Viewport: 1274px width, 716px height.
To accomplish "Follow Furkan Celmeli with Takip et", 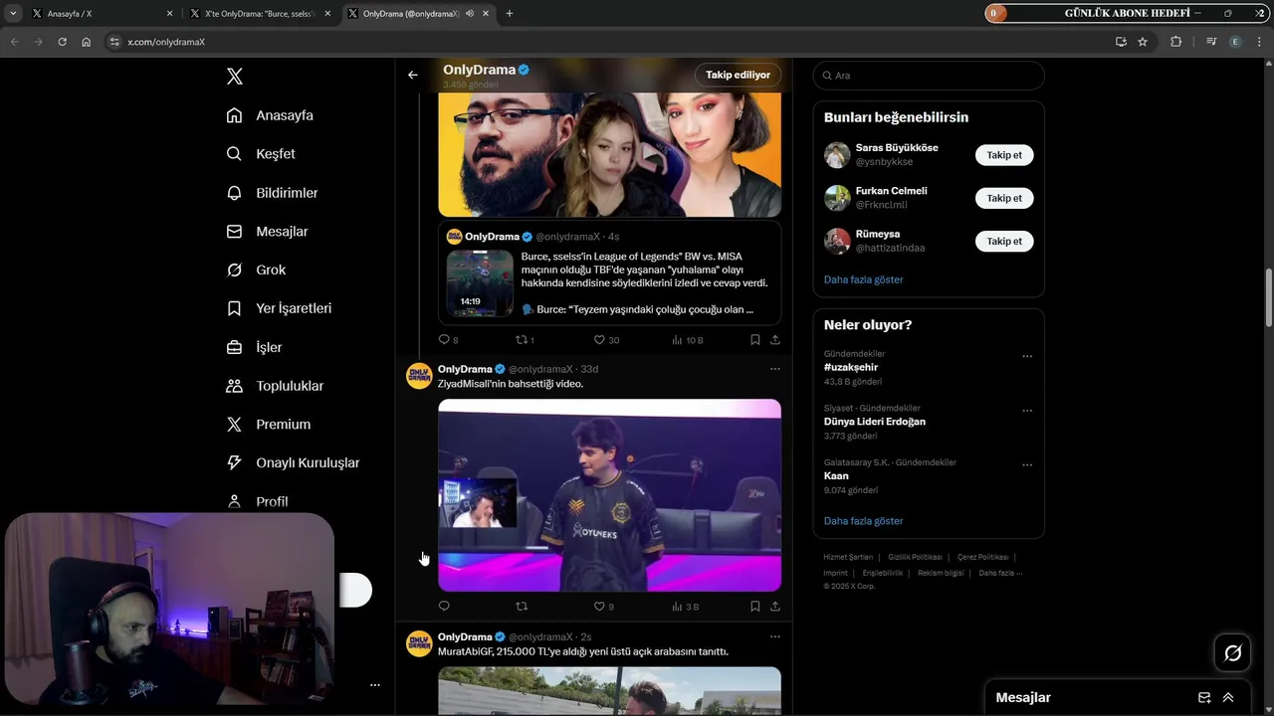I will (1004, 198).
